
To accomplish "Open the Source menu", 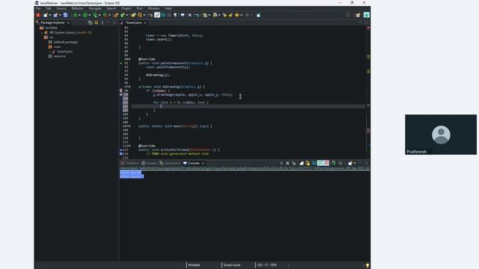I will tap(61, 8).
